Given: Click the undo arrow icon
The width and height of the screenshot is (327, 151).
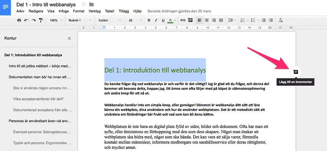Looking at the screenshot, I should [x=26, y=20].
